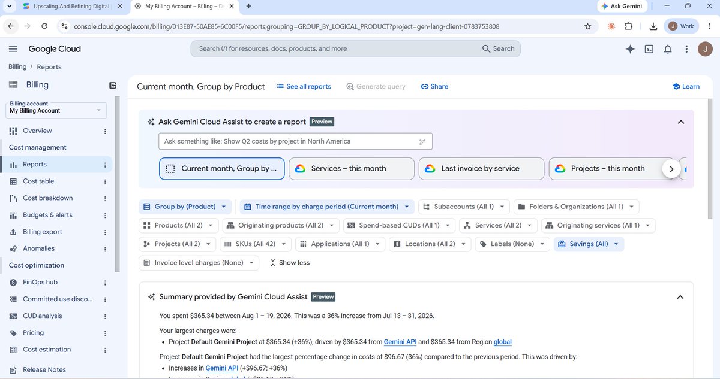Viewport: 720px width, 379px height.
Task: Open the Spend-based CUDs (All 1) filter
Action: coord(400,225)
